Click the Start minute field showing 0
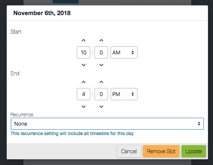This screenshot has width=213, height=165. [x=101, y=52]
